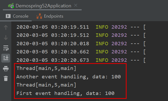Toggle soft-wrap for console output
Image resolution: width=168 pixels, height=101 pixels.
tap(6, 48)
